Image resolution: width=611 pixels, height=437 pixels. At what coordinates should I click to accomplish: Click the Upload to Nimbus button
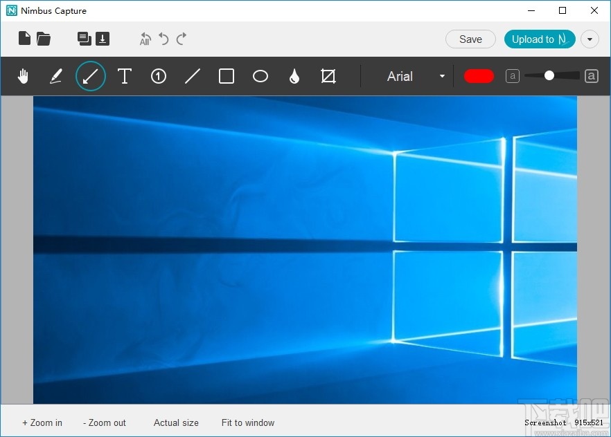coord(539,39)
